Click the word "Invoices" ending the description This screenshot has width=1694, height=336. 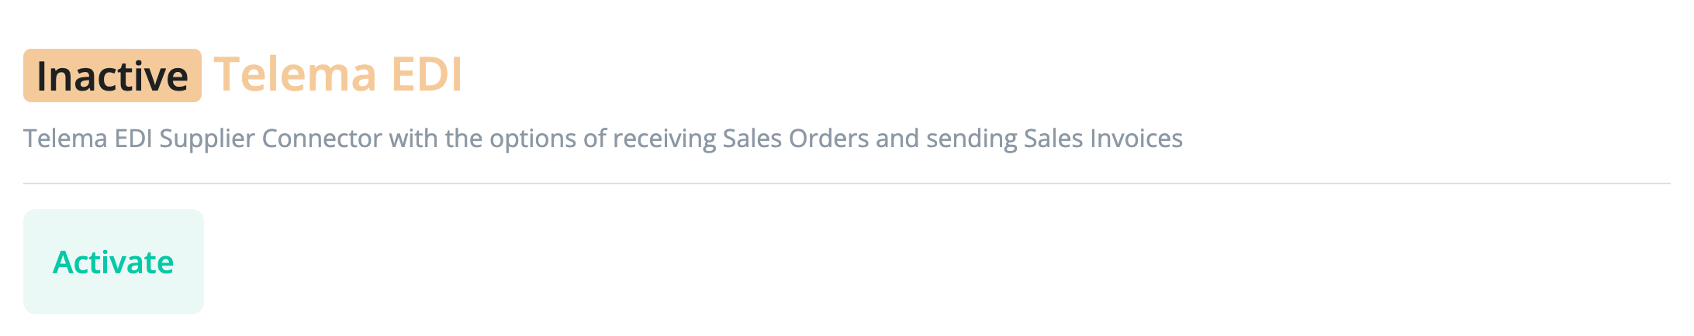1136,139
